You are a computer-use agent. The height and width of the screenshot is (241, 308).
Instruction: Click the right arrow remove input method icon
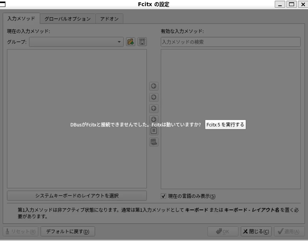tap(154, 97)
